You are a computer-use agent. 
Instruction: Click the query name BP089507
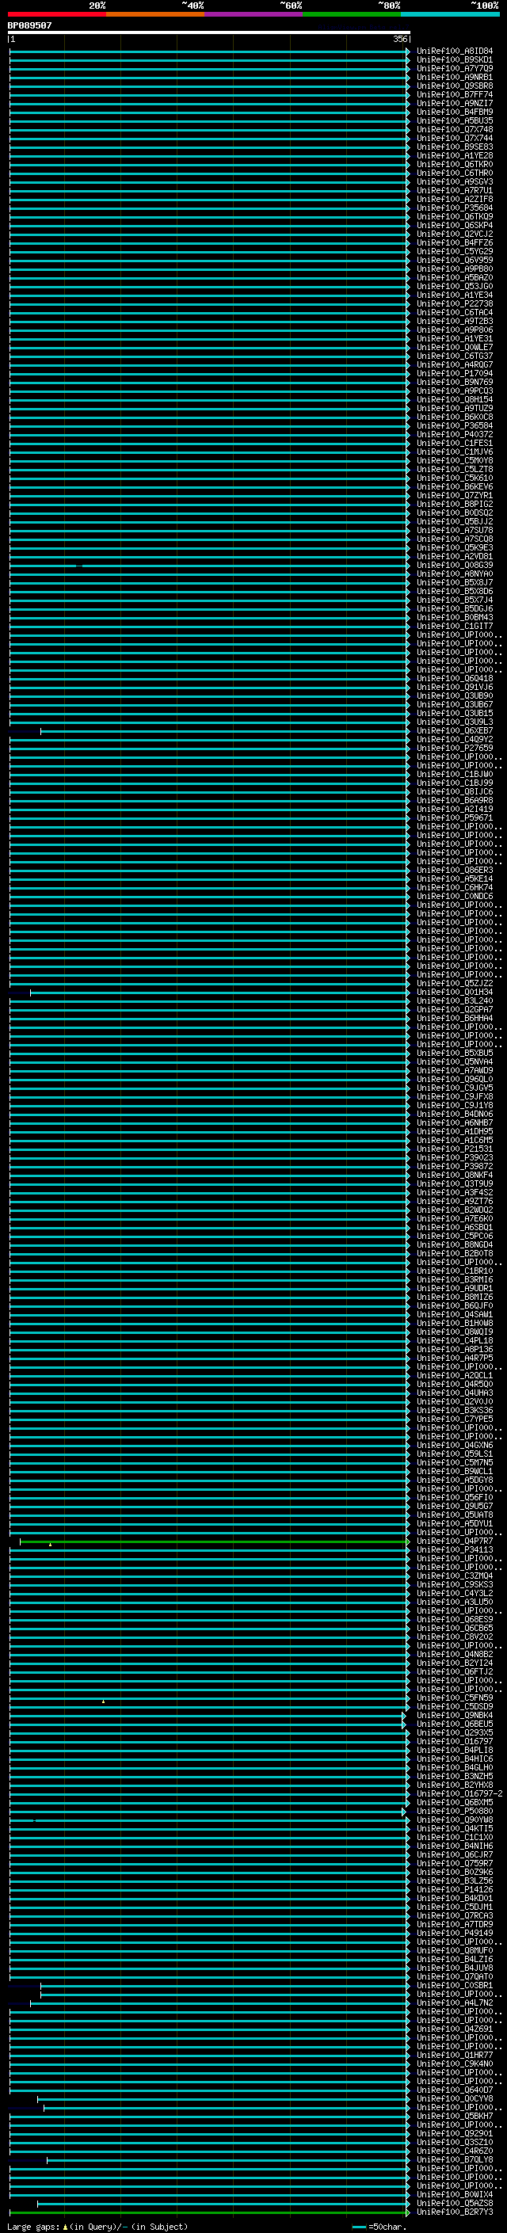[29, 25]
